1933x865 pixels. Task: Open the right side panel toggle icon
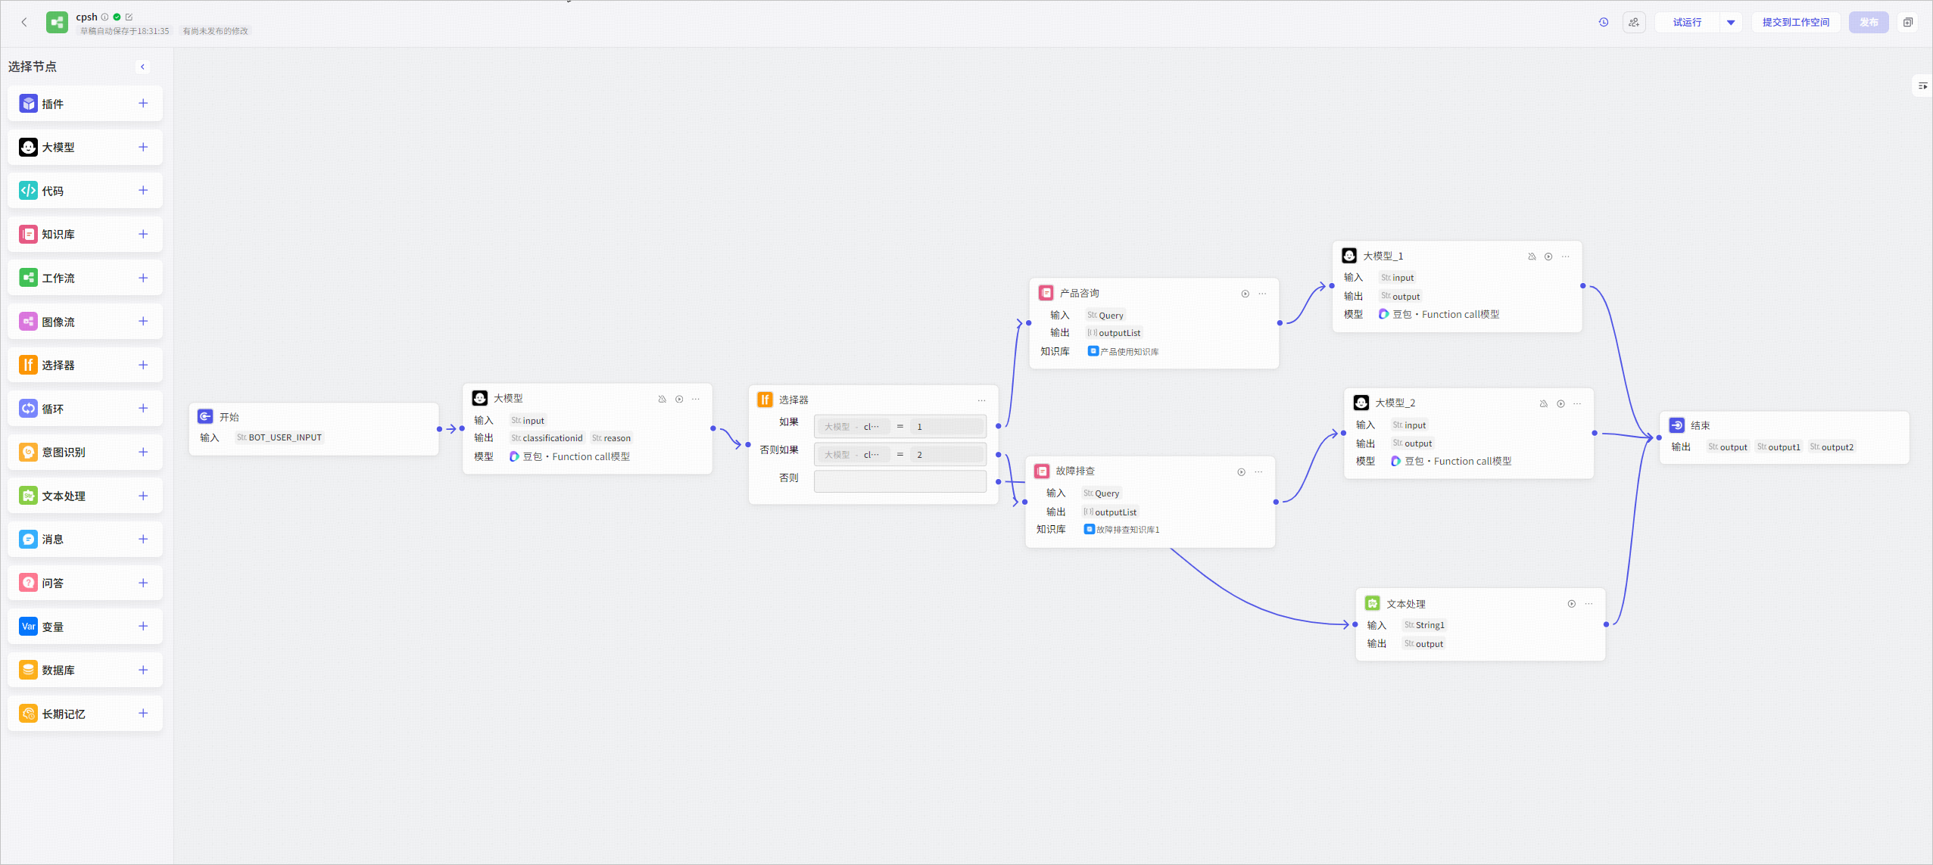click(x=1922, y=86)
